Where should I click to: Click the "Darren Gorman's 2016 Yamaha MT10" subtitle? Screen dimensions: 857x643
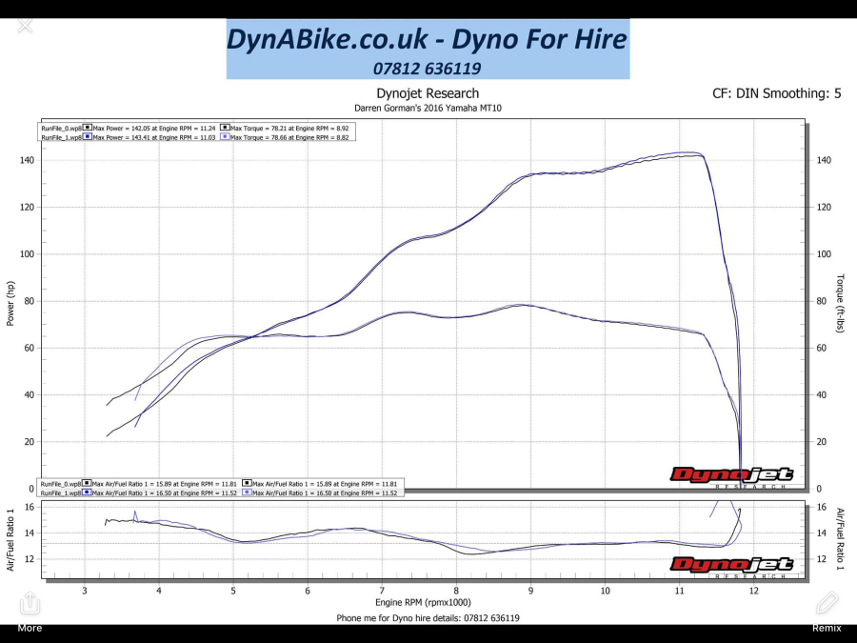428,109
